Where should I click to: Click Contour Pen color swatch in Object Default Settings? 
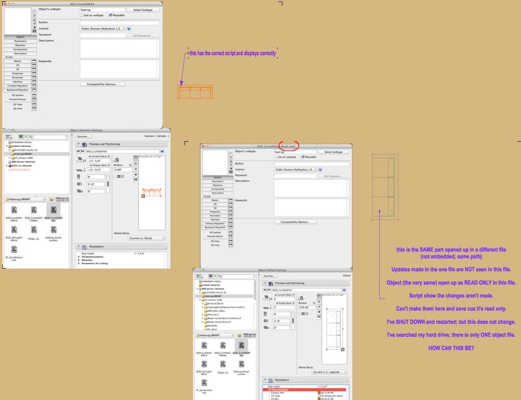319,393
